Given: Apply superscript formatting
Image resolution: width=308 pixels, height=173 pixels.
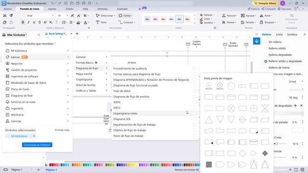Looking at the screenshot, I should click(x=45, y=23).
